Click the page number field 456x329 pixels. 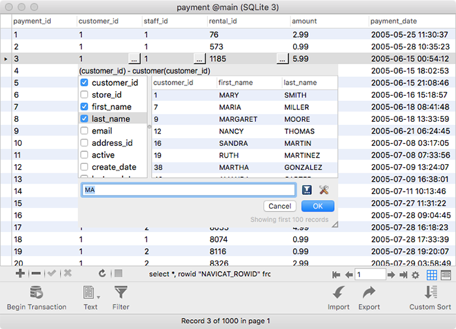pos(370,275)
